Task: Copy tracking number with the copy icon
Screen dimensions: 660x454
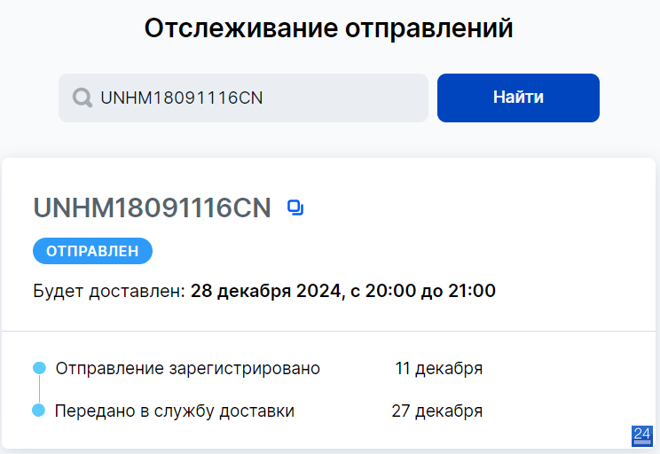Action: [x=295, y=207]
